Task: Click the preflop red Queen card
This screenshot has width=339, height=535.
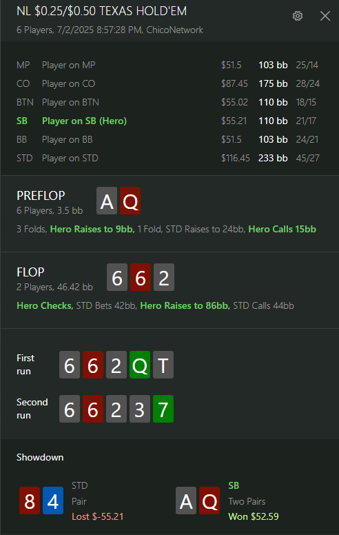Action: coord(130,201)
